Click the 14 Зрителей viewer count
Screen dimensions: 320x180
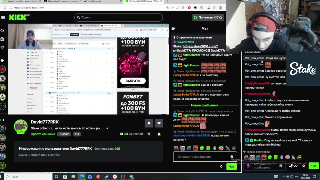(131, 134)
